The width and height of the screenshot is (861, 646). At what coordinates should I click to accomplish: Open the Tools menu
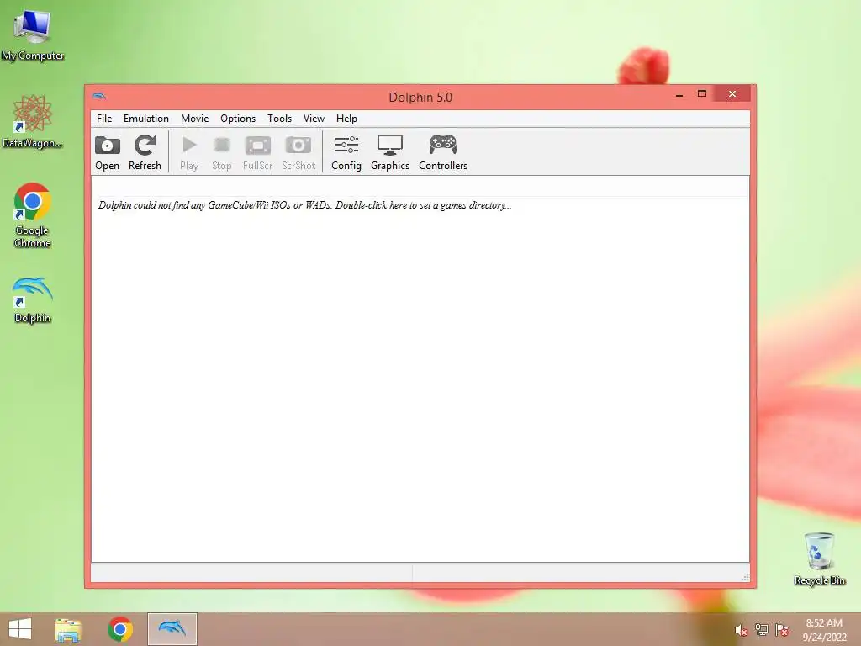pos(279,119)
